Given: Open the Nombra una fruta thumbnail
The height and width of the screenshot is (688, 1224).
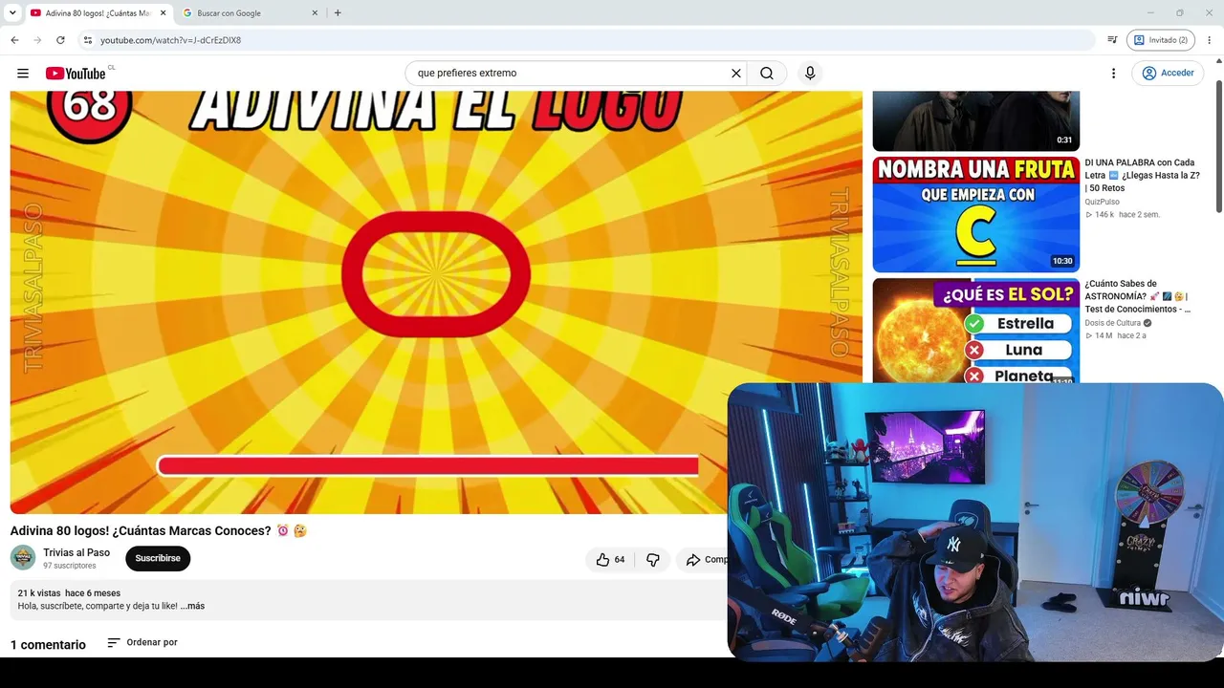Looking at the screenshot, I should [976, 215].
